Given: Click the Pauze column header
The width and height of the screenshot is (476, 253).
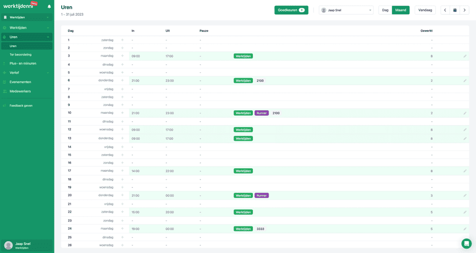Looking at the screenshot, I should coord(204,31).
